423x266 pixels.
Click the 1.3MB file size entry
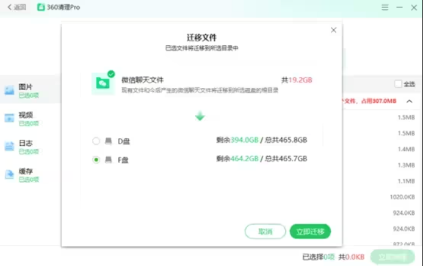(407, 165)
